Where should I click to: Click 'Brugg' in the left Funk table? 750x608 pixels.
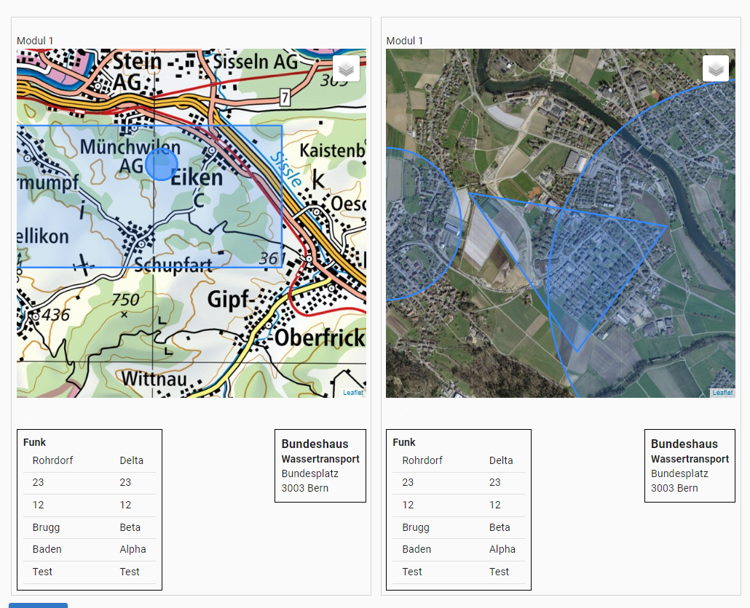tap(46, 527)
